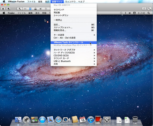Open Address Book in the Dock
This screenshot has height=126, width=153.
click(75, 120)
